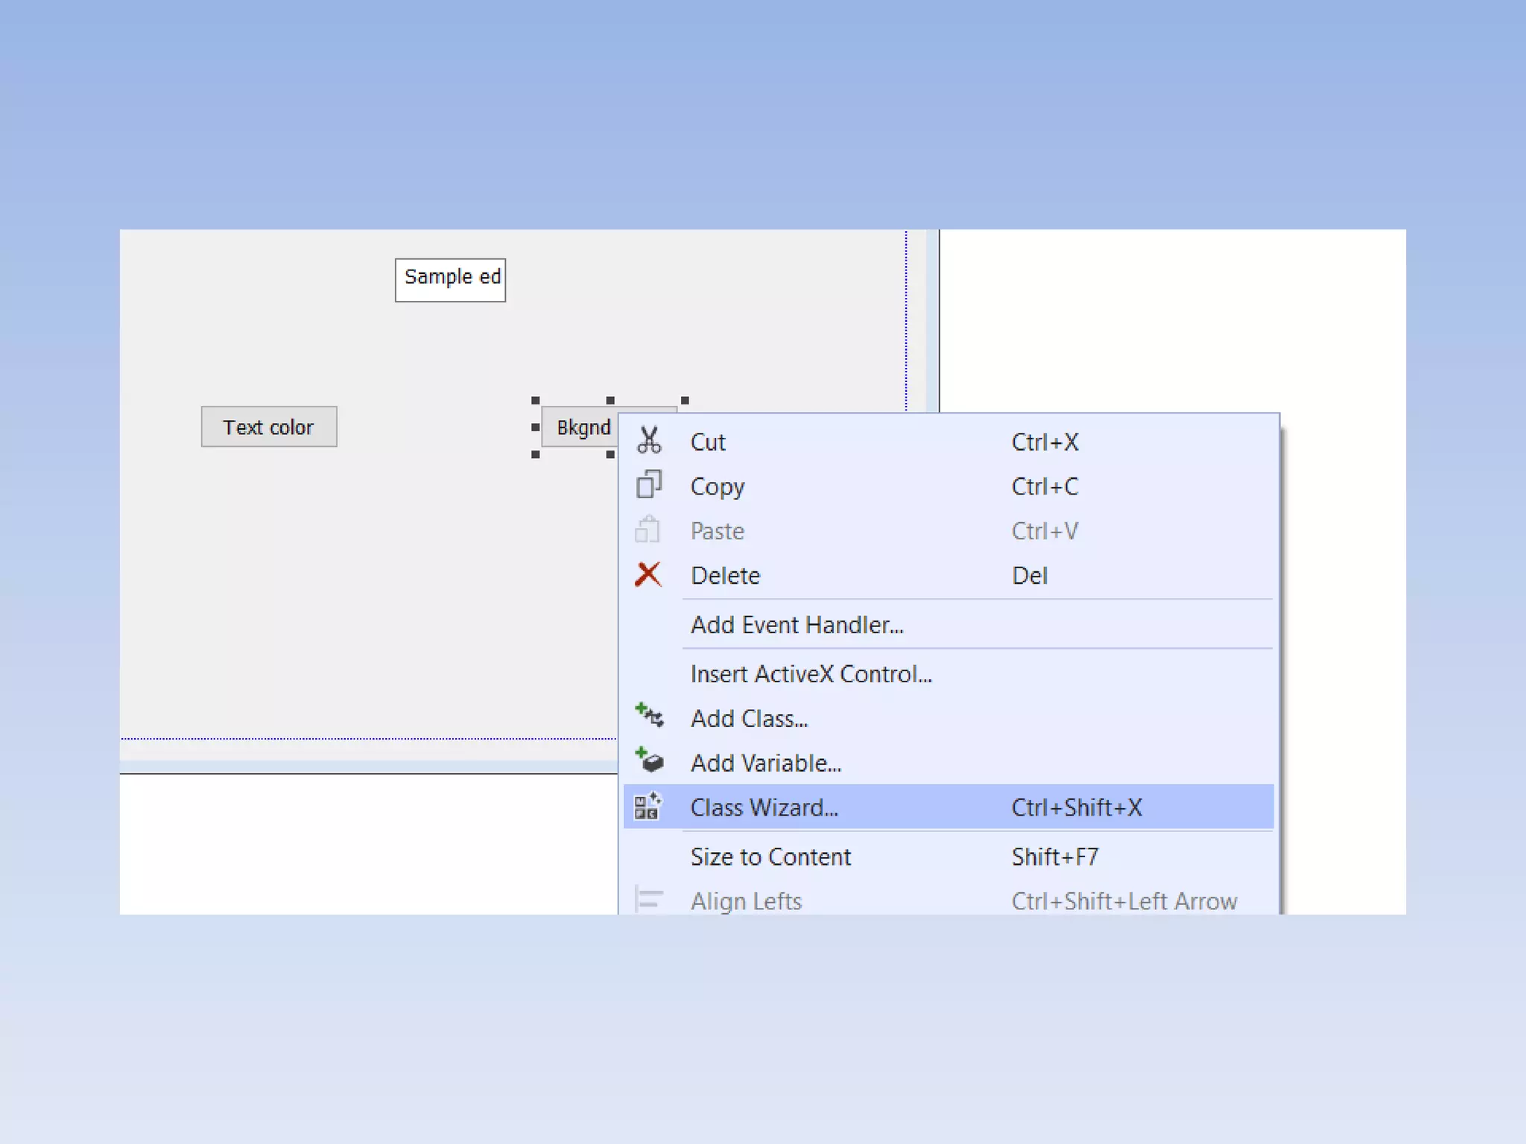1526x1144 pixels.
Task: Pick Add Class... from the menu
Action: 749,719
